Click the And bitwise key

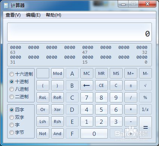coord(58,134)
